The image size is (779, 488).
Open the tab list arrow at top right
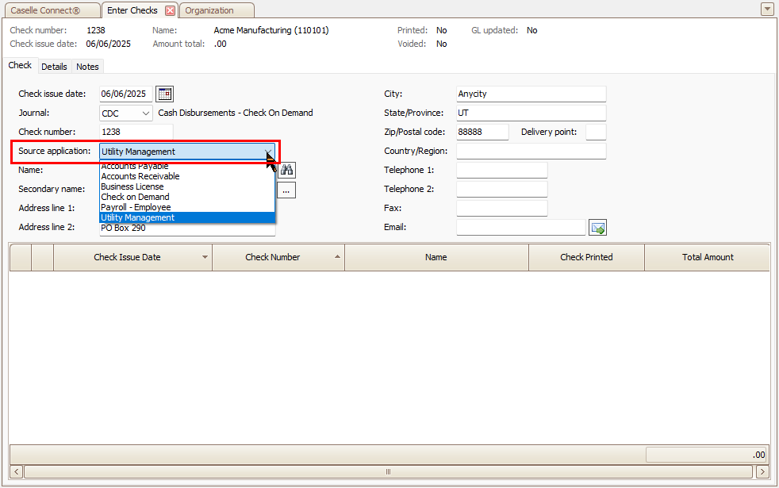click(x=766, y=10)
